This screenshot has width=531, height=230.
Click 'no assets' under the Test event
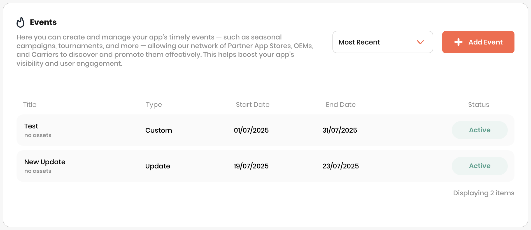[x=38, y=135]
